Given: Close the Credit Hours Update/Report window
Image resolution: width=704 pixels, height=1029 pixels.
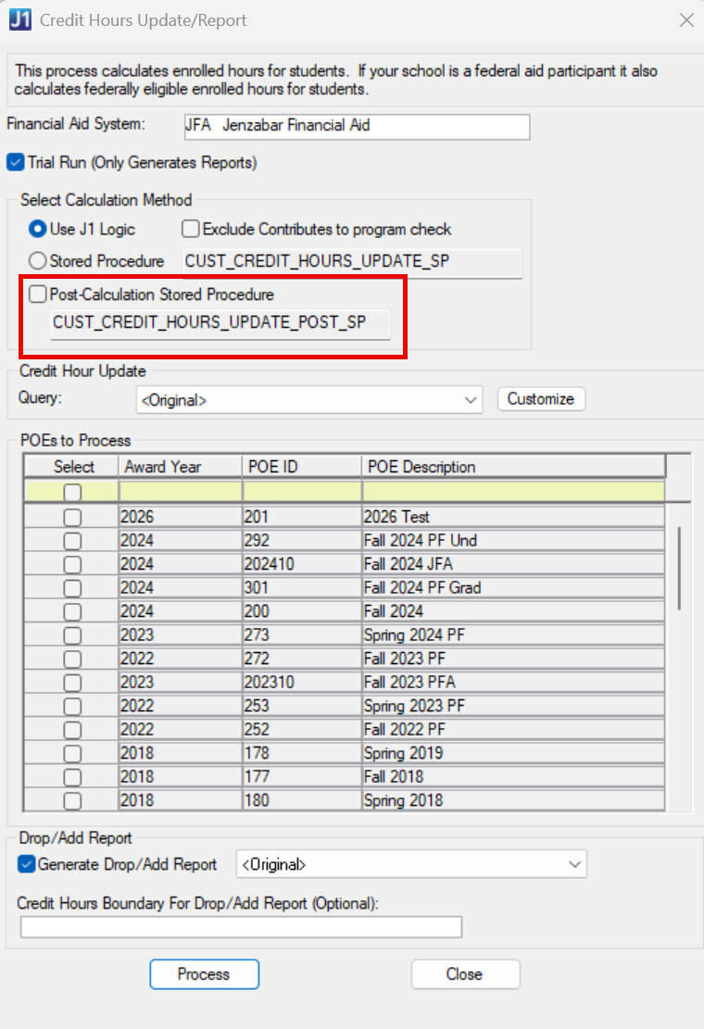Looking at the screenshot, I should coord(686,19).
